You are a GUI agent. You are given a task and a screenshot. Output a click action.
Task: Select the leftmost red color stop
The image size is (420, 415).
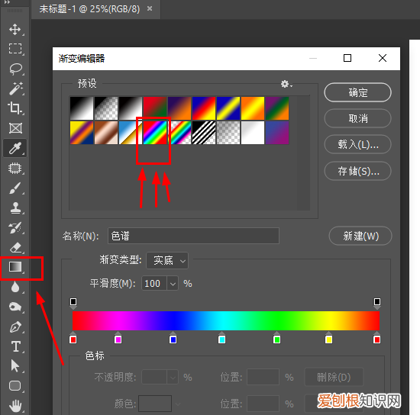click(73, 338)
